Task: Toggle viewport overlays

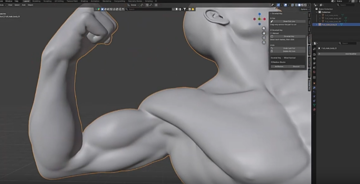Action: point(286,5)
